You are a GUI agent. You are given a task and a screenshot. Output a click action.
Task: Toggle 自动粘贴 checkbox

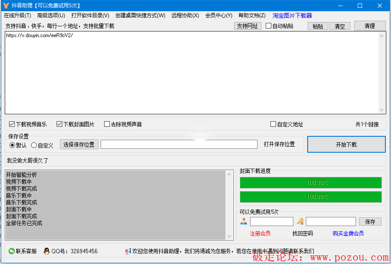click(x=268, y=25)
